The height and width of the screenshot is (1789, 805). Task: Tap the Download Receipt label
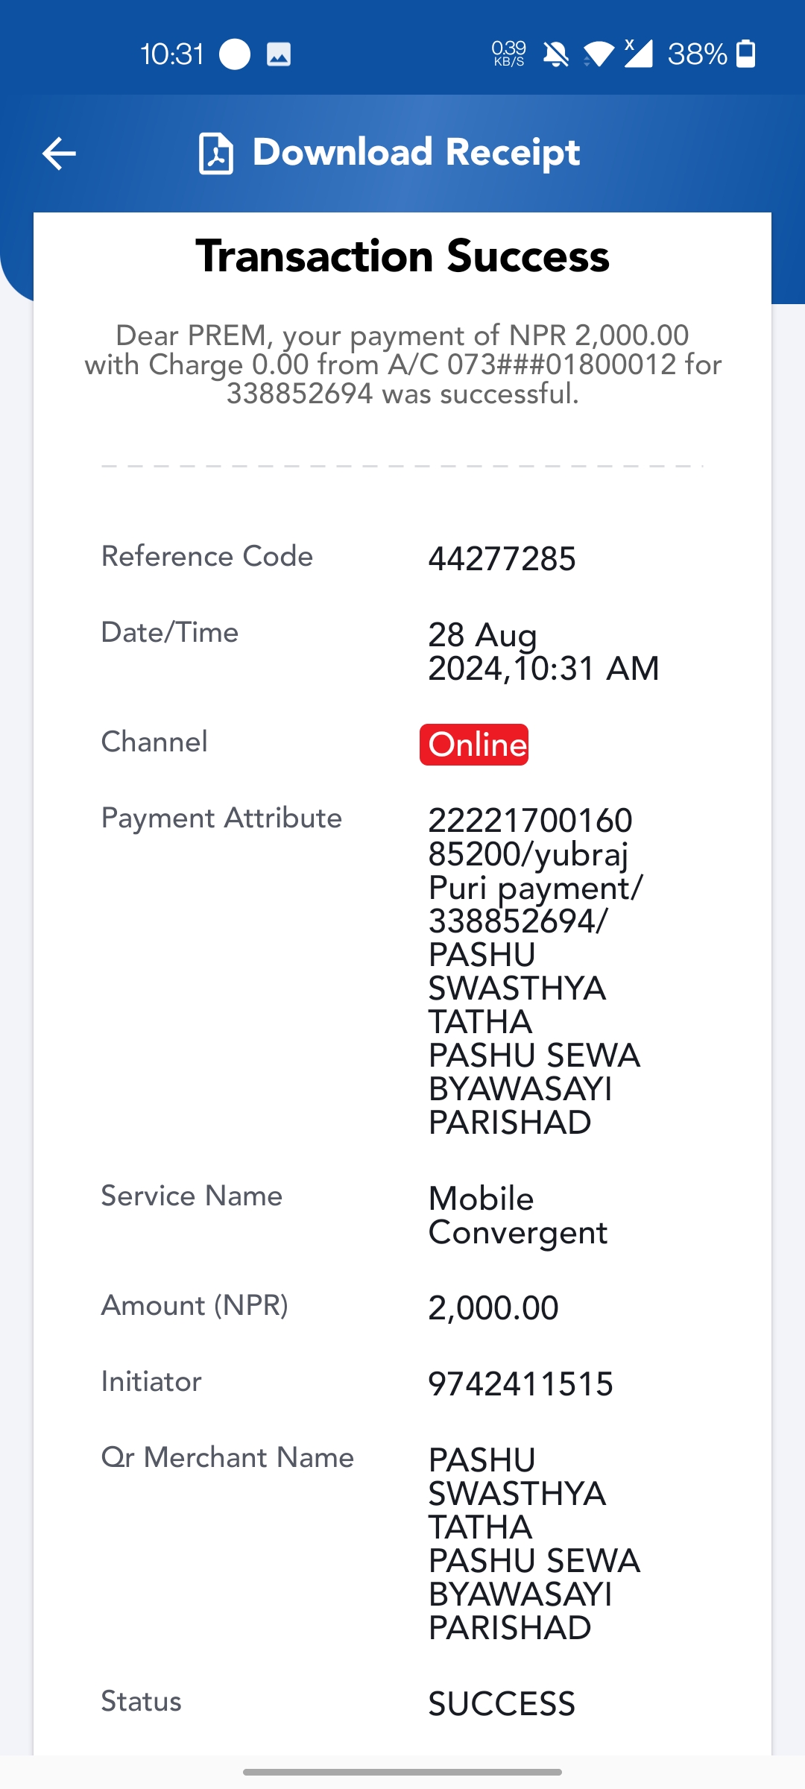click(416, 152)
